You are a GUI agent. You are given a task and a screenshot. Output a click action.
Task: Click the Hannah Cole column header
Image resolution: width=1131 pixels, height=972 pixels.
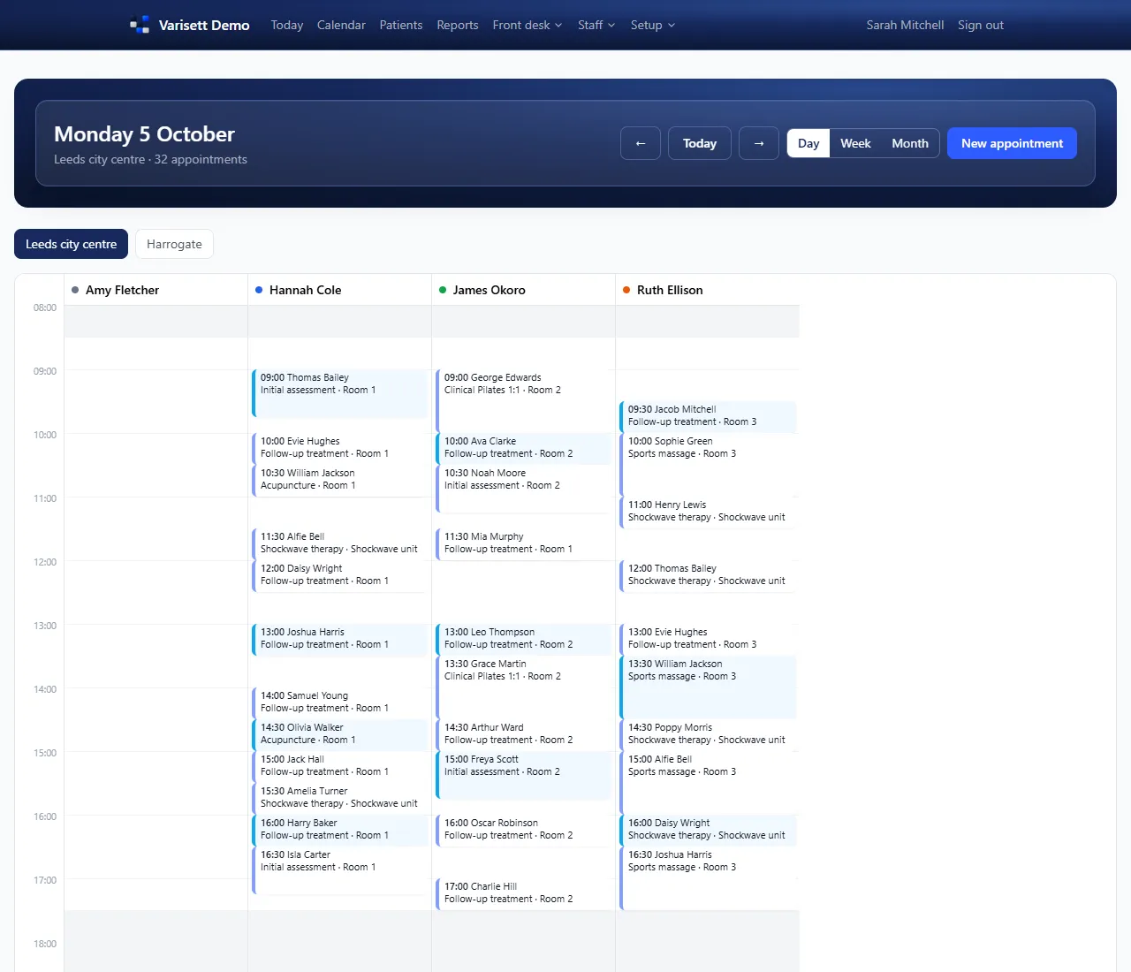[340, 290]
